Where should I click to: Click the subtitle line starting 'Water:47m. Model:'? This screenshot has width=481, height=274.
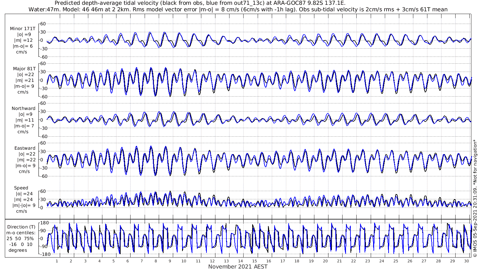coord(238,9)
